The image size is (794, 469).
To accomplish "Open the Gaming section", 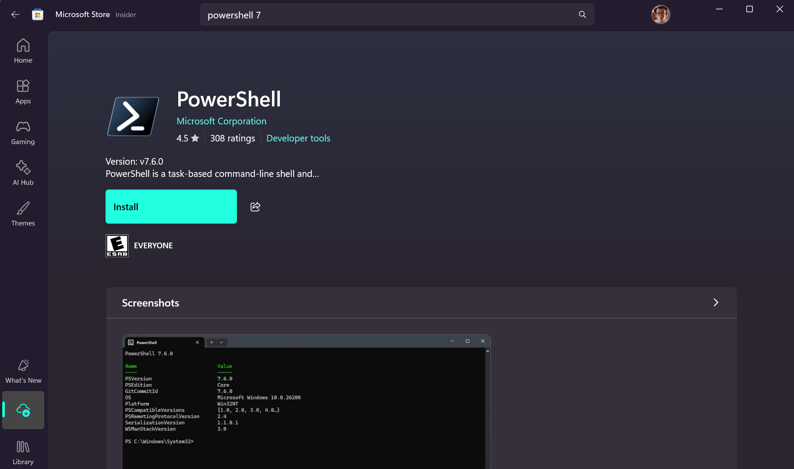I will point(23,132).
